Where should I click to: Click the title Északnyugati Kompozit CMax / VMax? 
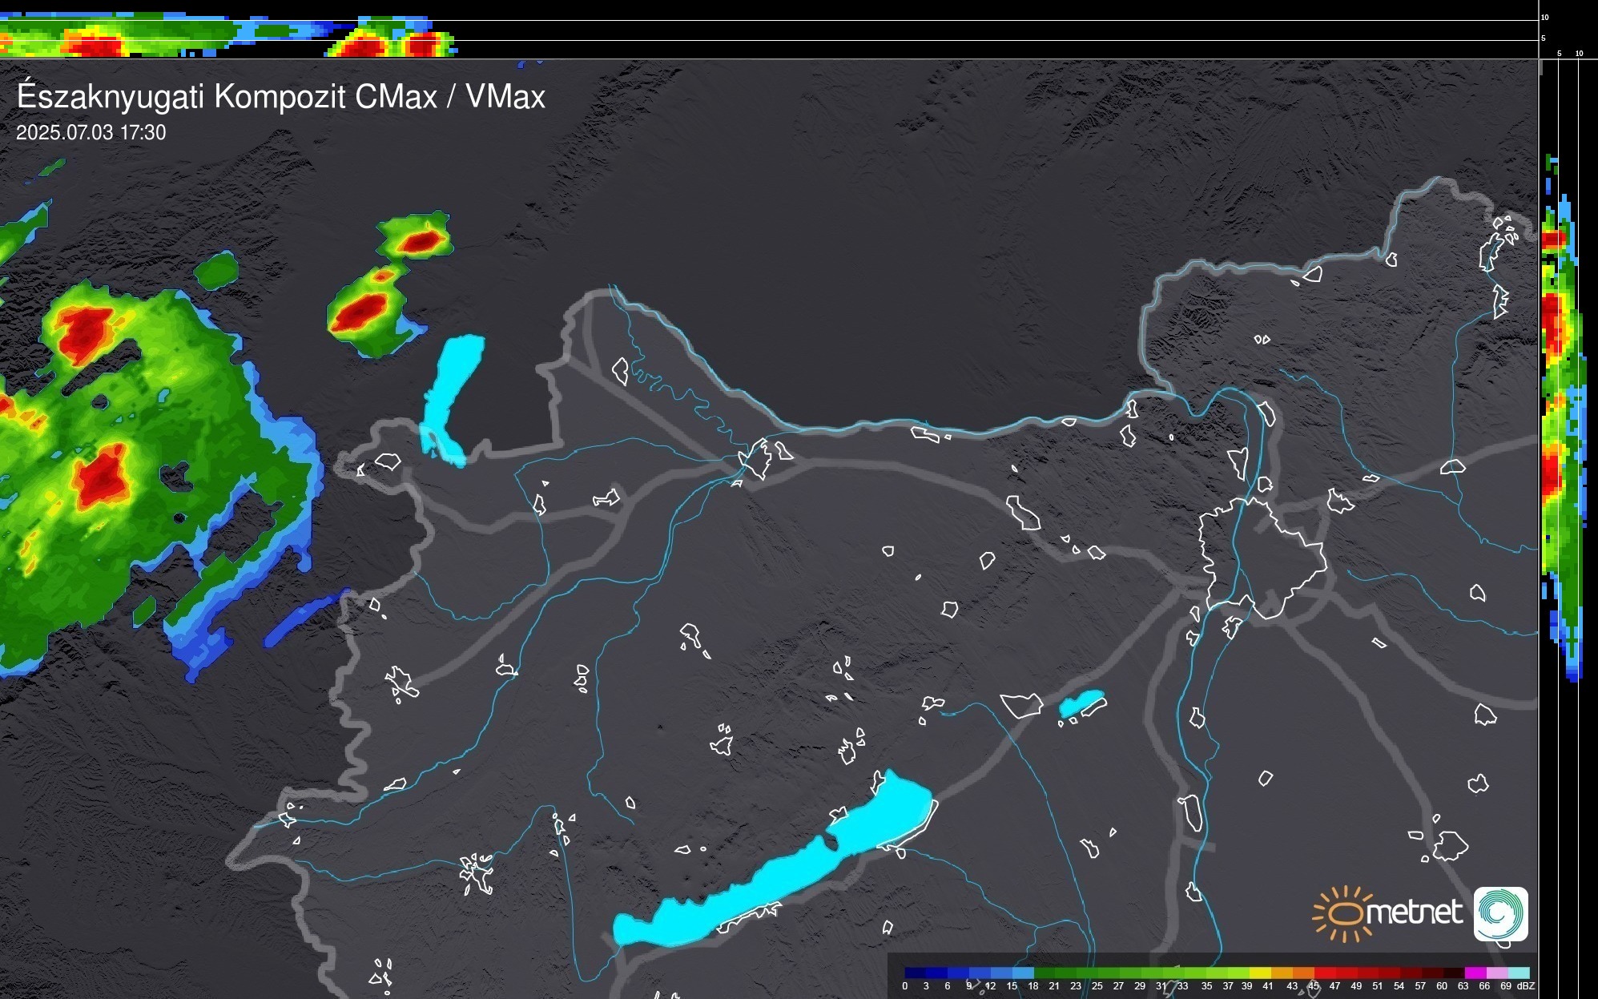[280, 97]
